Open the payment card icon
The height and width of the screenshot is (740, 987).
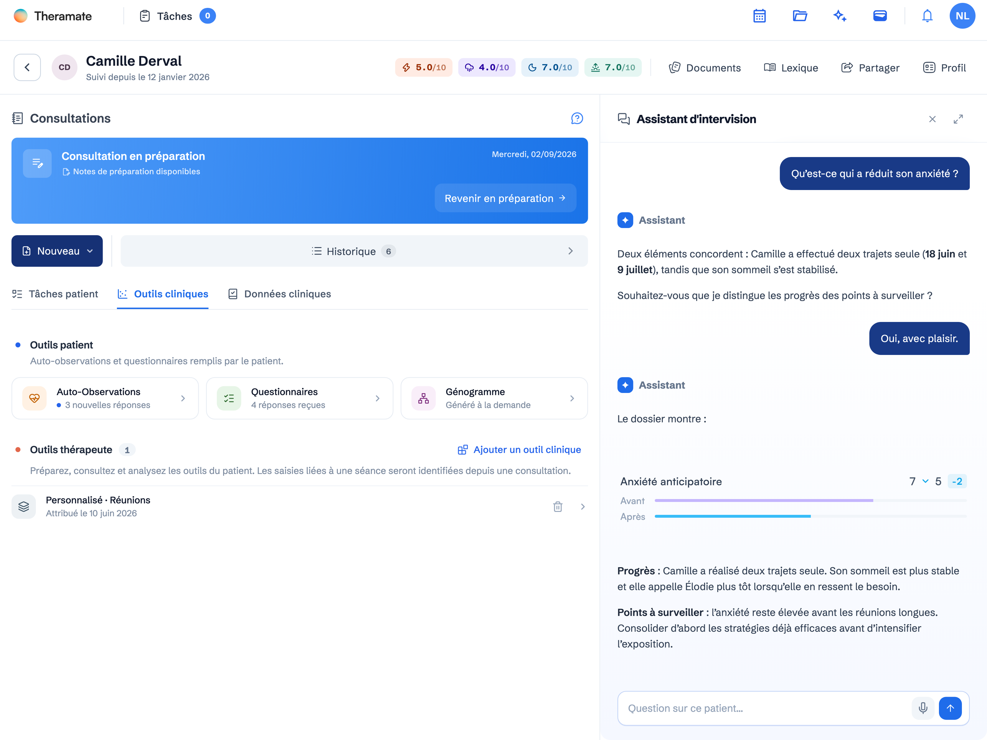coord(880,16)
